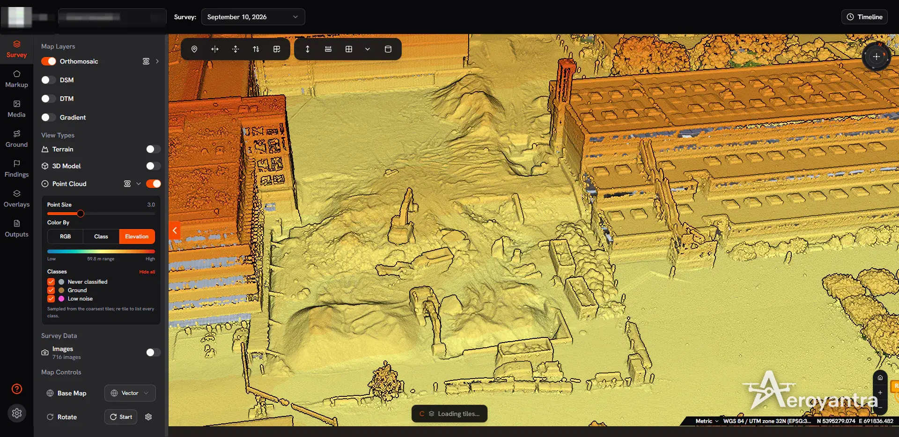Click the sort elevation numbers tool
899x437 pixels.
pyautogui.click(x=256, y=49)
